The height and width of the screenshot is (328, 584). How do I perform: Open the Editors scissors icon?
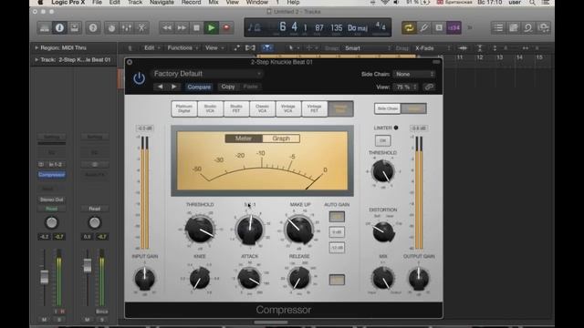[141, 28]
